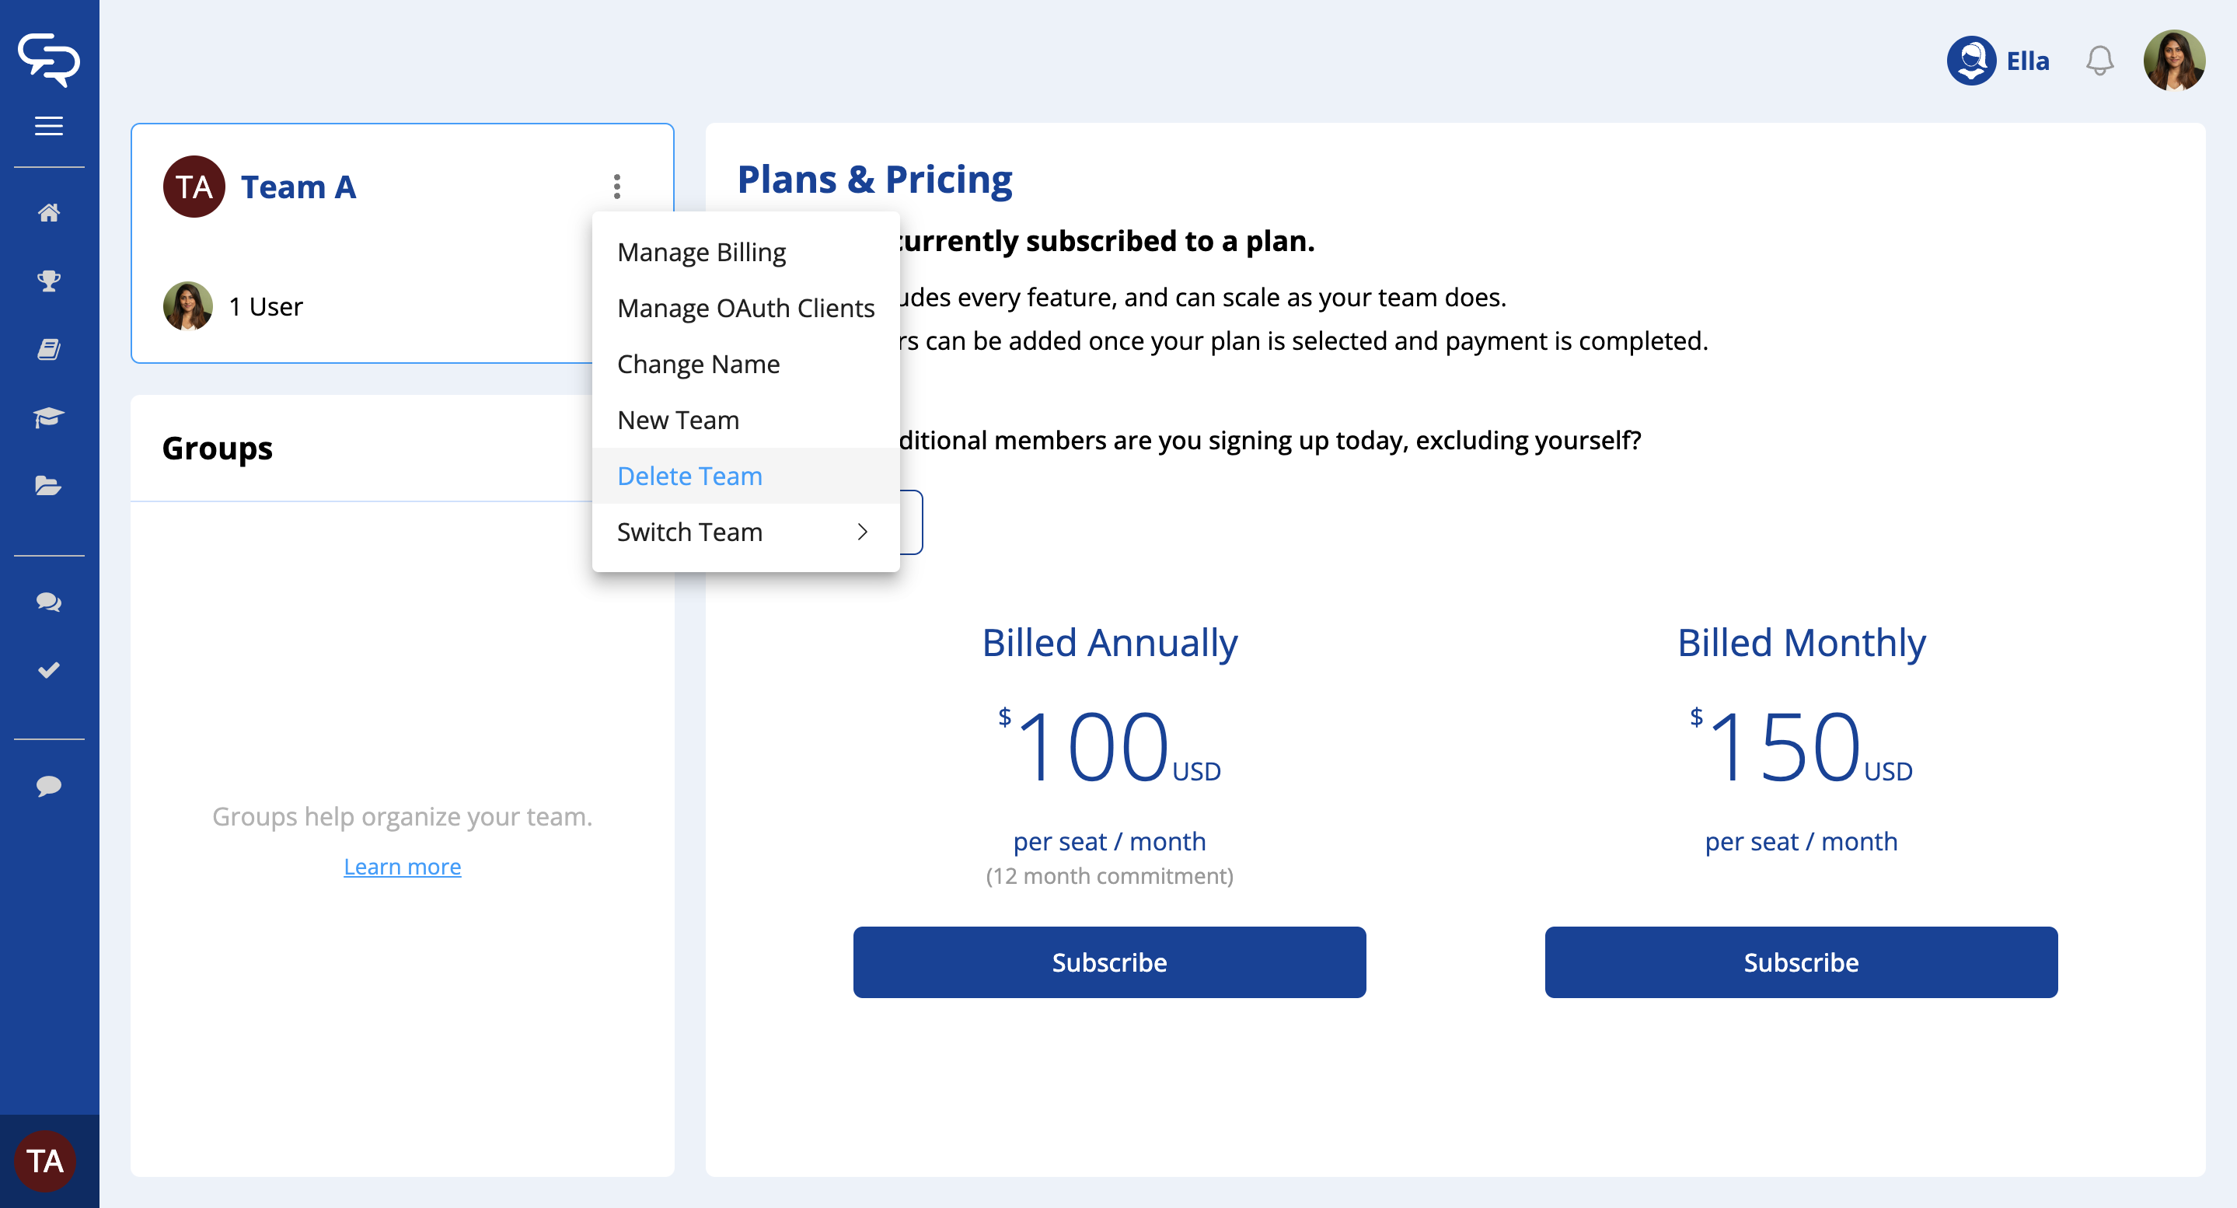Subscribe to the Billed Annually plan
2237x1208 pixels.
click(1109, 962)
